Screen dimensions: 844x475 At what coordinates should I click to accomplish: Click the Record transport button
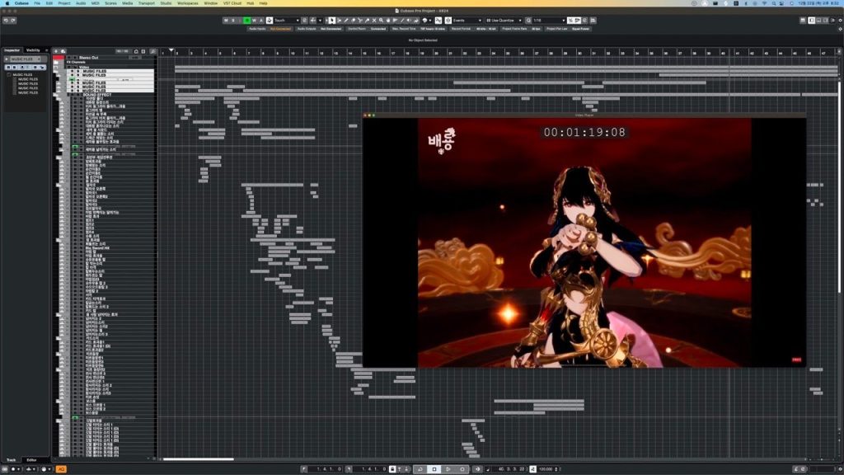point(462,469)
